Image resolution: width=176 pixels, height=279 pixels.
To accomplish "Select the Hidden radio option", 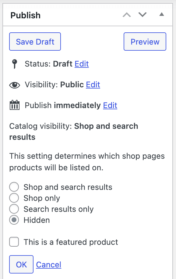I will (14, 220).
